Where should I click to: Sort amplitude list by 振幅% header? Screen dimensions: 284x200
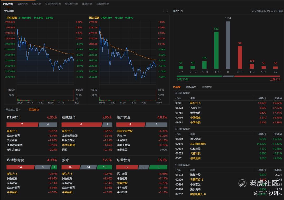[278, 170]
